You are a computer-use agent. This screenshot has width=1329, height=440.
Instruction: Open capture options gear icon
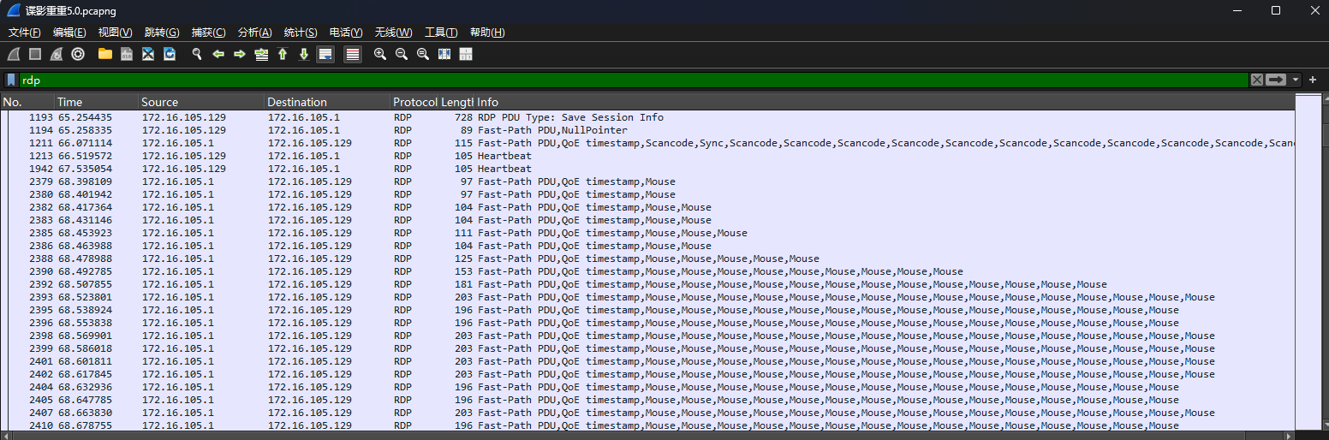78,54
